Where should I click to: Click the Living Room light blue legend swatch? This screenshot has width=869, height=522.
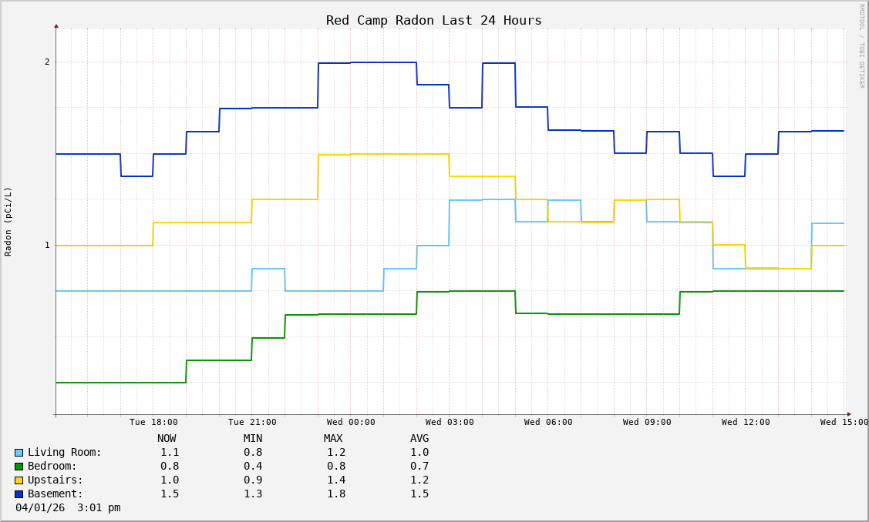point(19,453)
